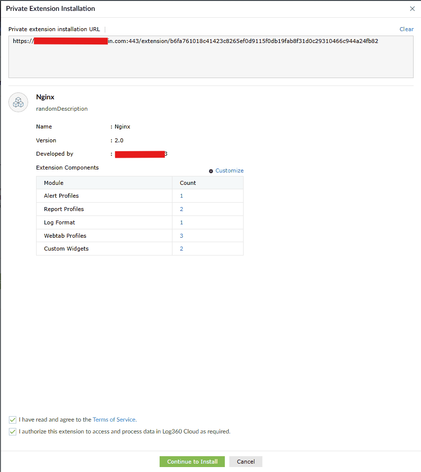421x472 pixels.
Task: Click the Nginx extension title heading
Action: click(x=45, y=97)
